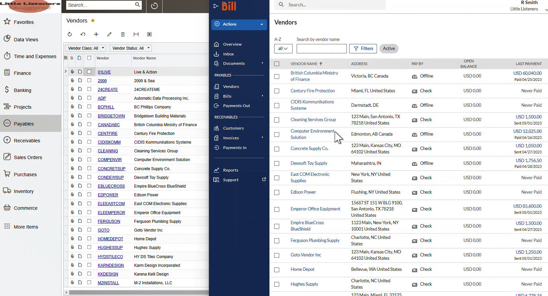Undo changes in the Vendors toolbar
The height and width of the screenshot is (296, 548).
(x=83, y=34)
